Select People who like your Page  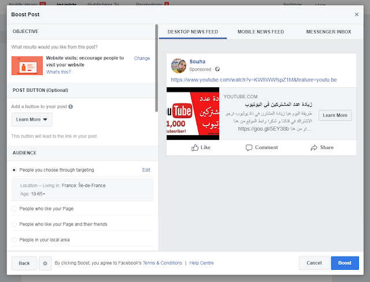[x=14, y=209]
